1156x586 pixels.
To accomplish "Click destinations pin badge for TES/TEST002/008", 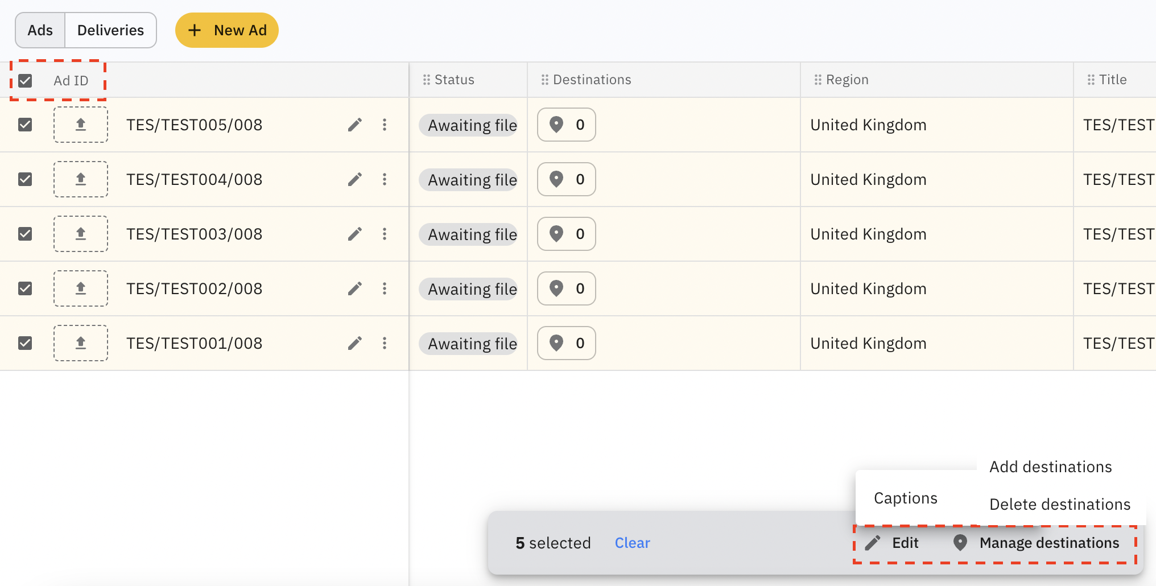I will tap(566, 288).
